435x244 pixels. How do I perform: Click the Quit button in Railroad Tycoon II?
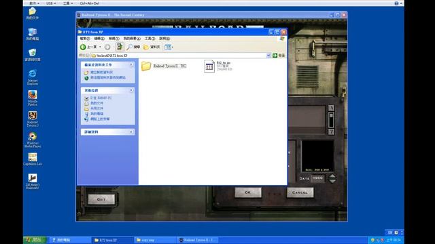pyautogui.click(x=101, y=199)
